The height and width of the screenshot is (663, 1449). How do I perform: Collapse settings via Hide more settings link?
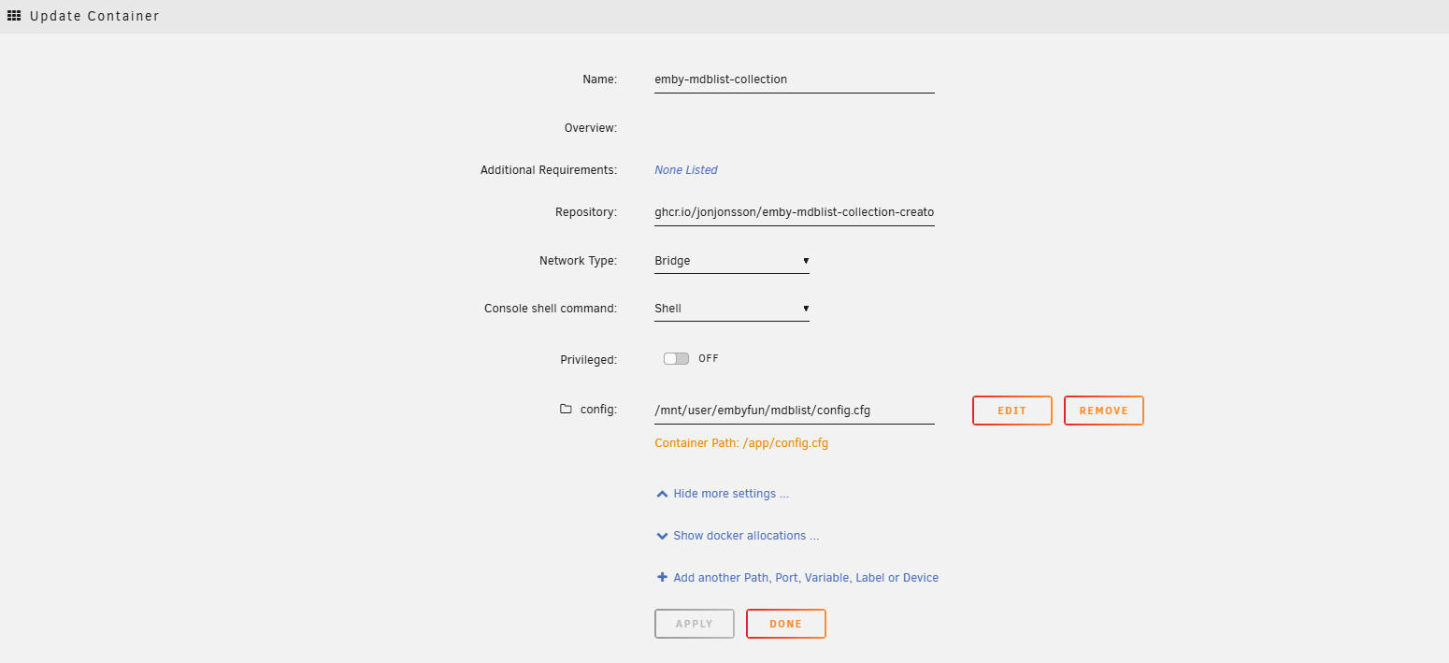click(730, 494)
